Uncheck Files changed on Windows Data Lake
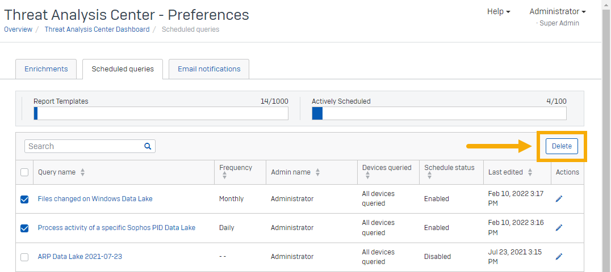 24,199
